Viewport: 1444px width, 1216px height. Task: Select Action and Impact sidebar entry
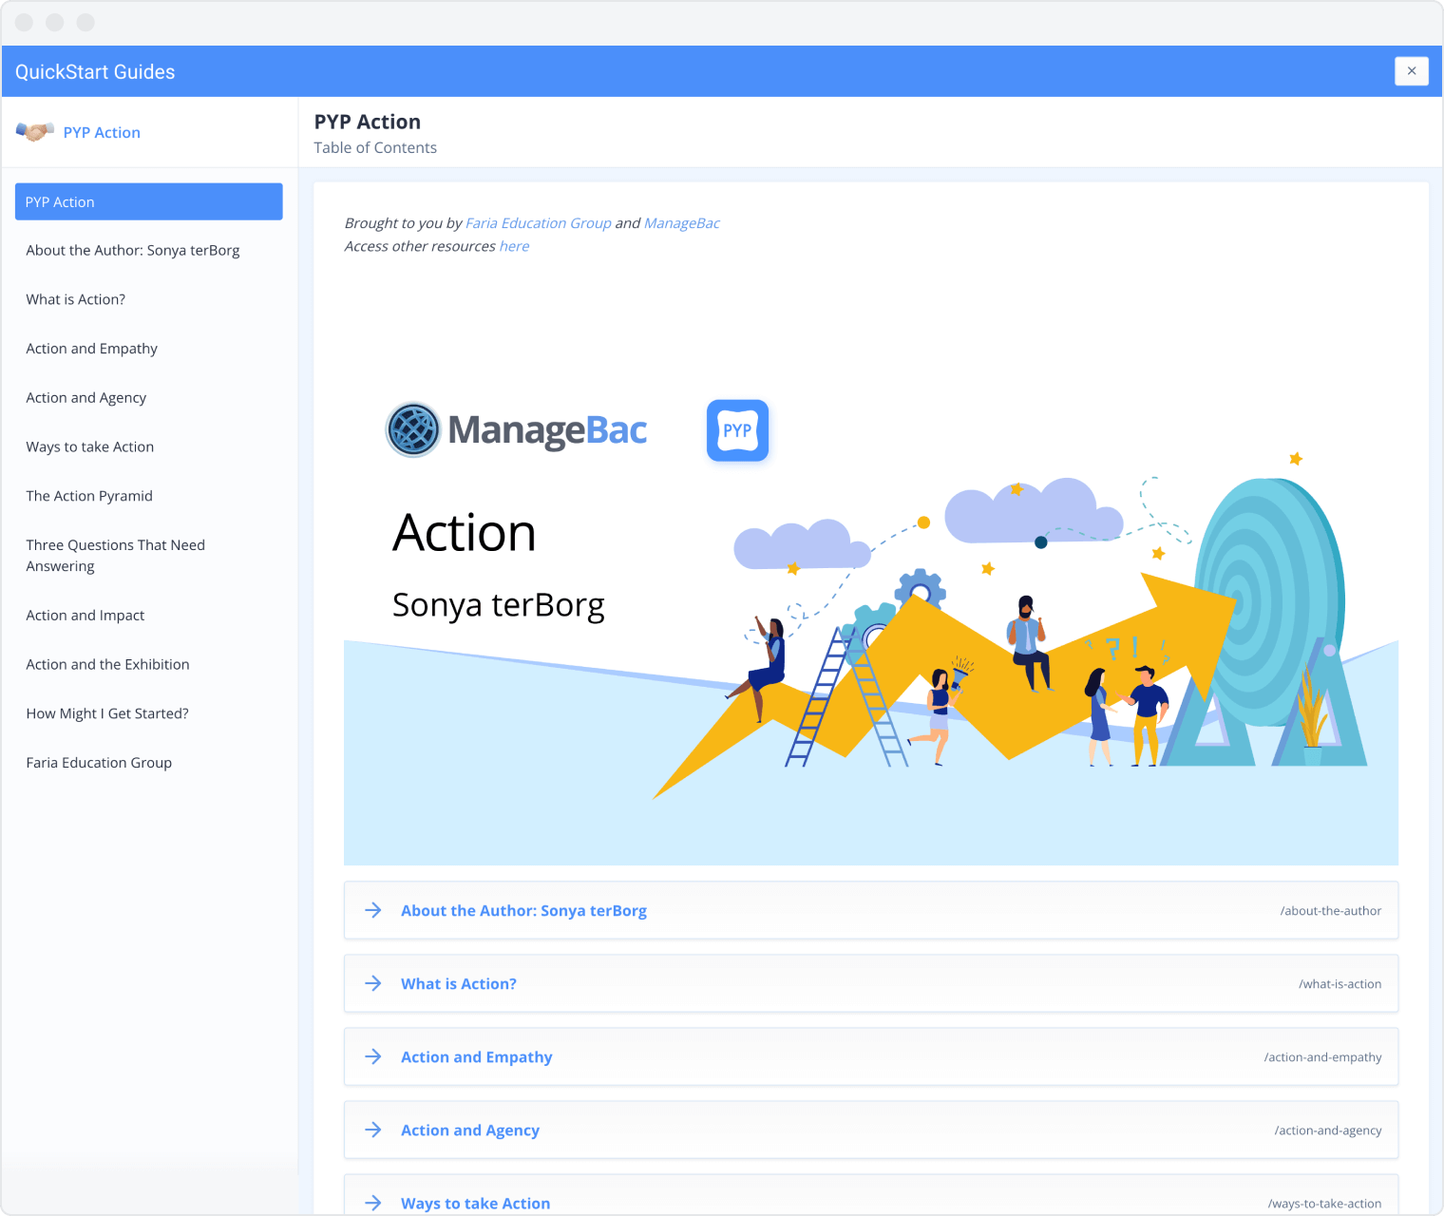(x=85, y=616)
